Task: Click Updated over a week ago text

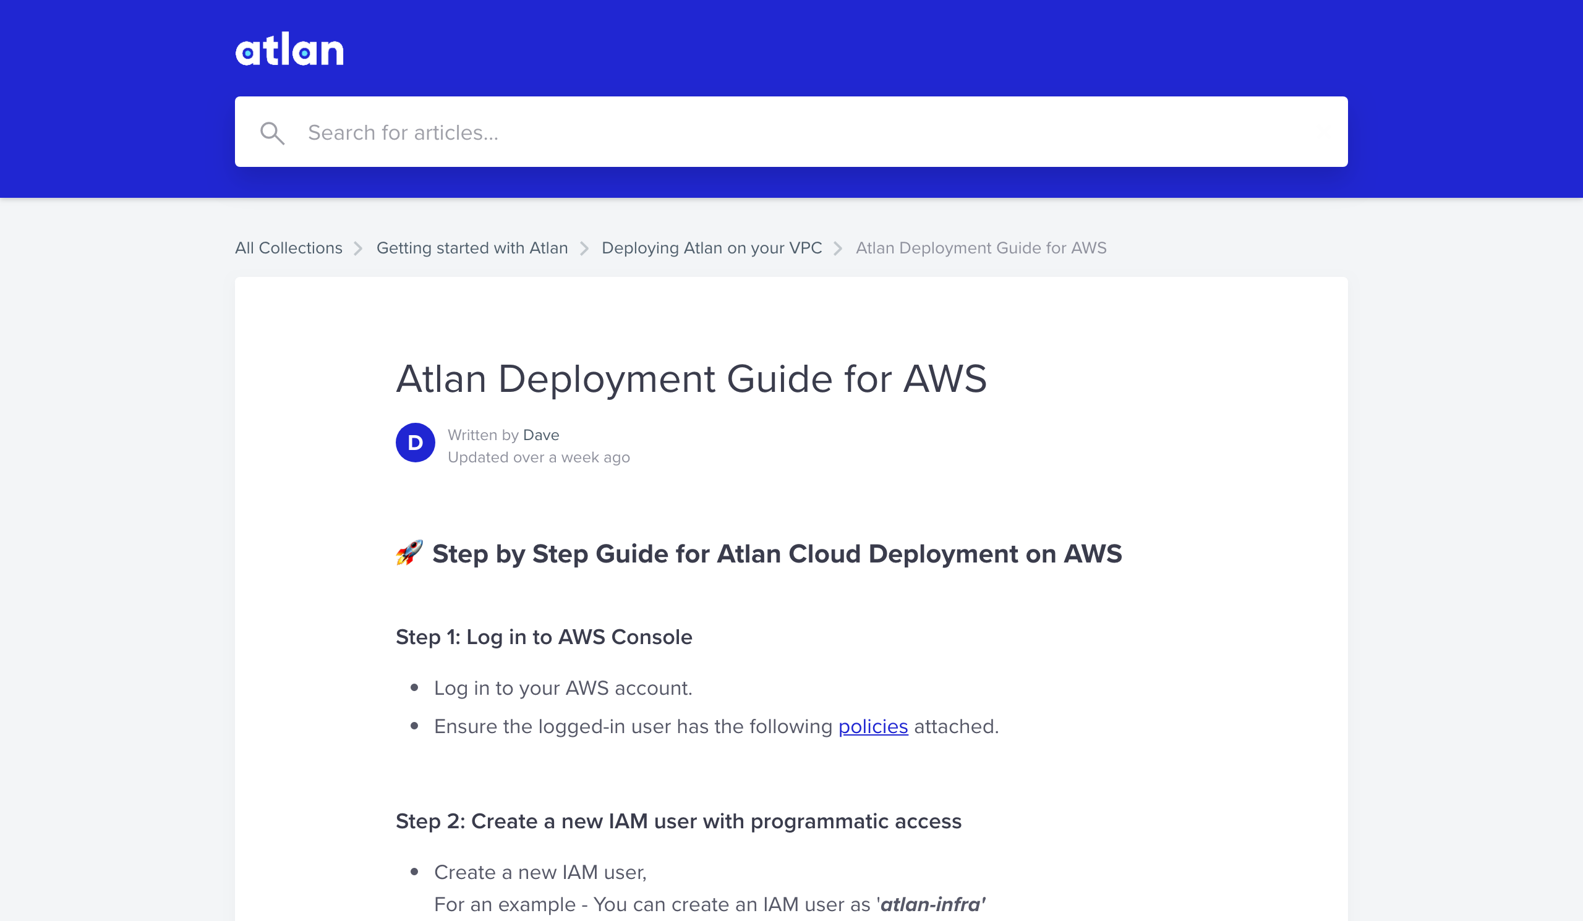Action: [539, 457]
